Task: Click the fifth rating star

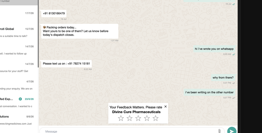Action: click(x=156, y=118)
